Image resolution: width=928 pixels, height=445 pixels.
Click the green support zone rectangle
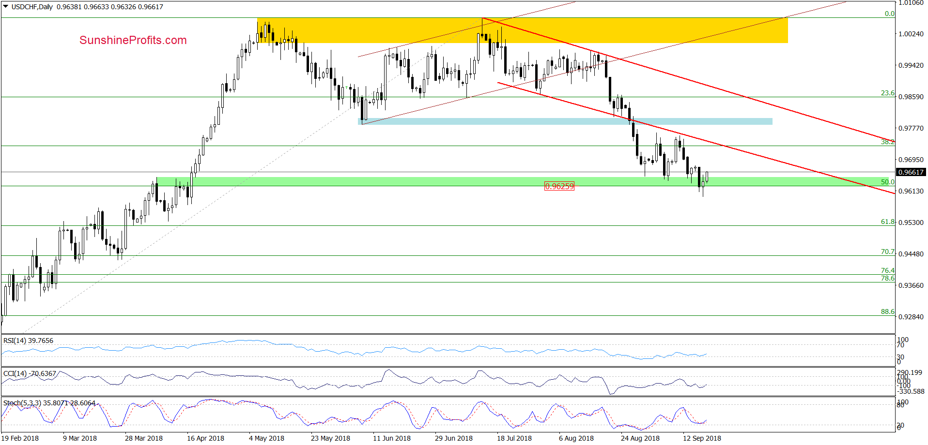(x=526, y=181)
